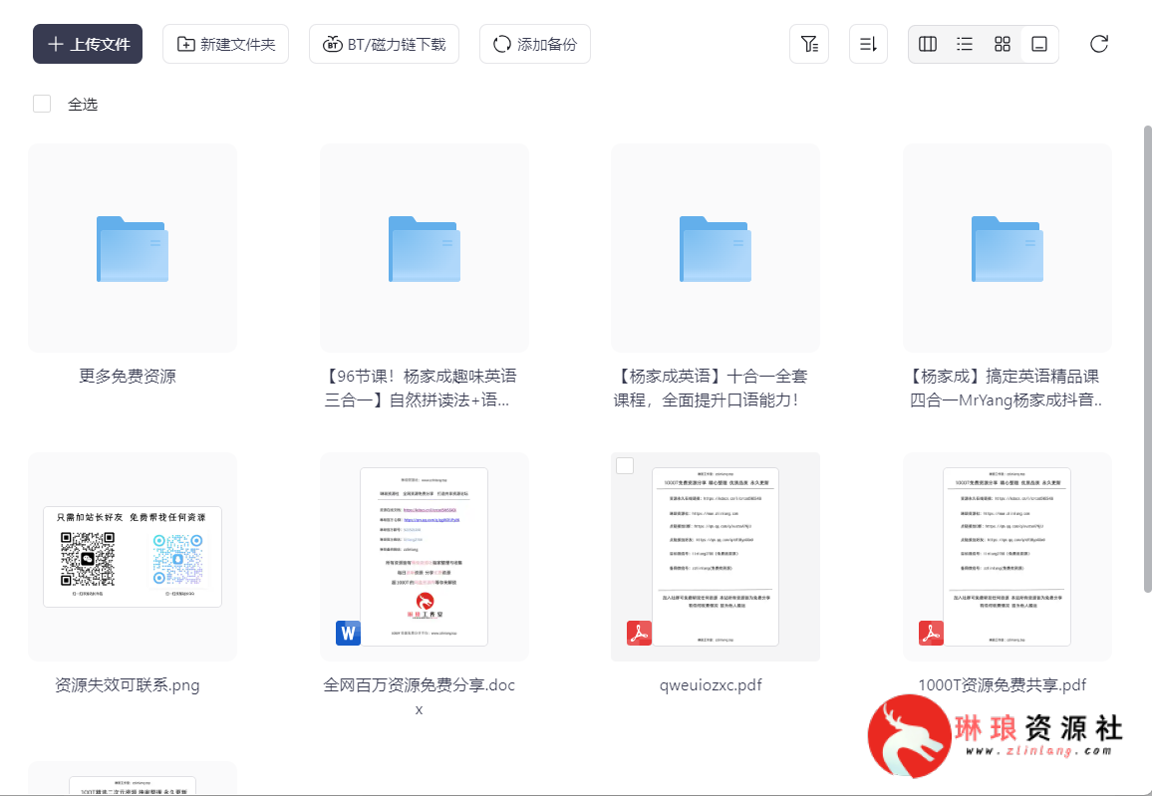Click the add backup button
The image size is (1152, 796).
(x=535, y=44)
